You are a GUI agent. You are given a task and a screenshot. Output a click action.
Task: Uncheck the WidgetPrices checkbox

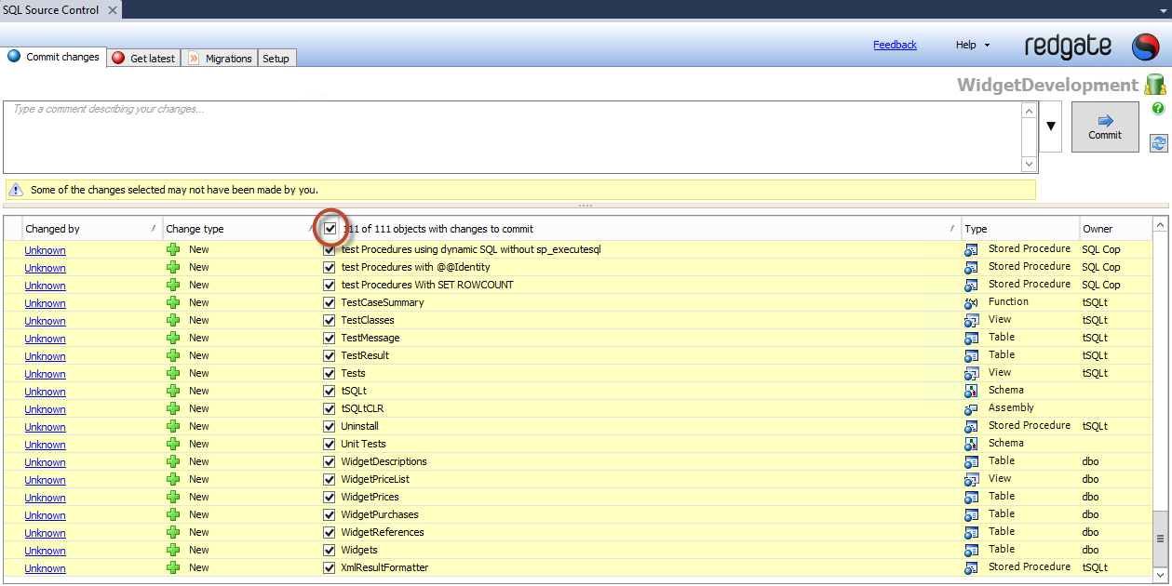pyautogui.click(x=329, y=497)
